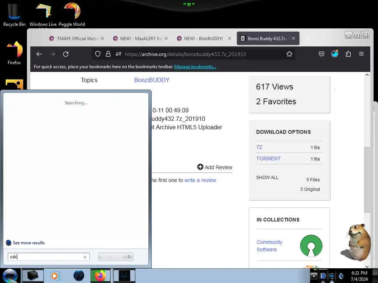Image resolution: width=378 pixels, height=283 pixels.
Task: Open the Windows Live desktop icon
Action: pyautogui.click(x=43, y=14)
